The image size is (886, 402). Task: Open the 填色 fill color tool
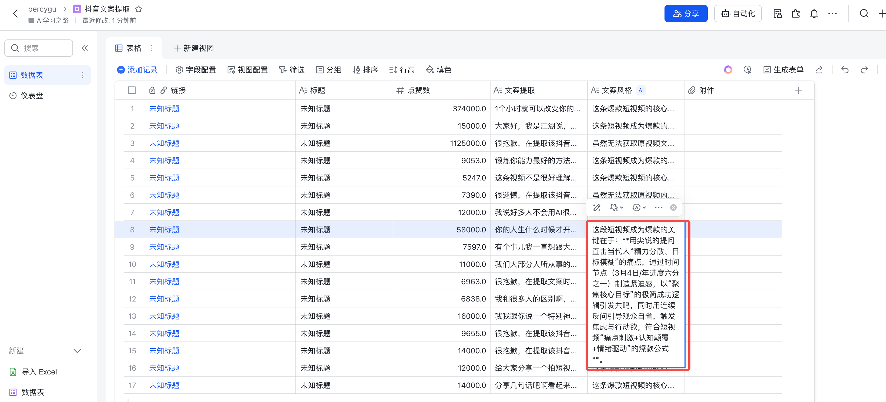(x=438, y=70)
